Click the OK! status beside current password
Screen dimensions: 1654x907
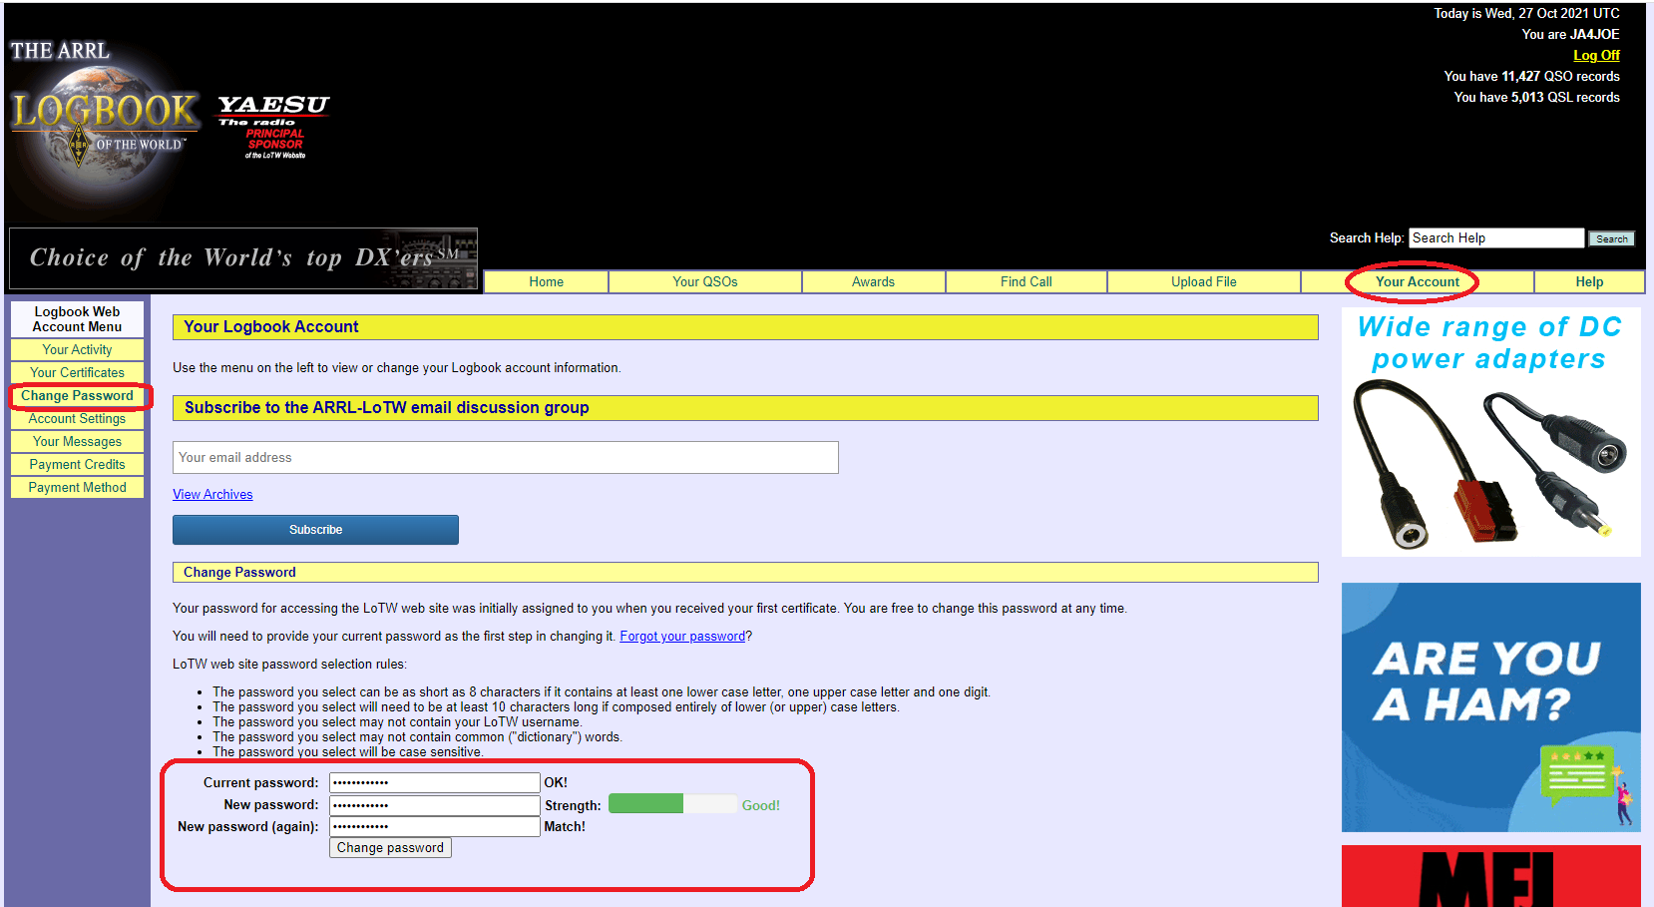[x=556, y=783]
